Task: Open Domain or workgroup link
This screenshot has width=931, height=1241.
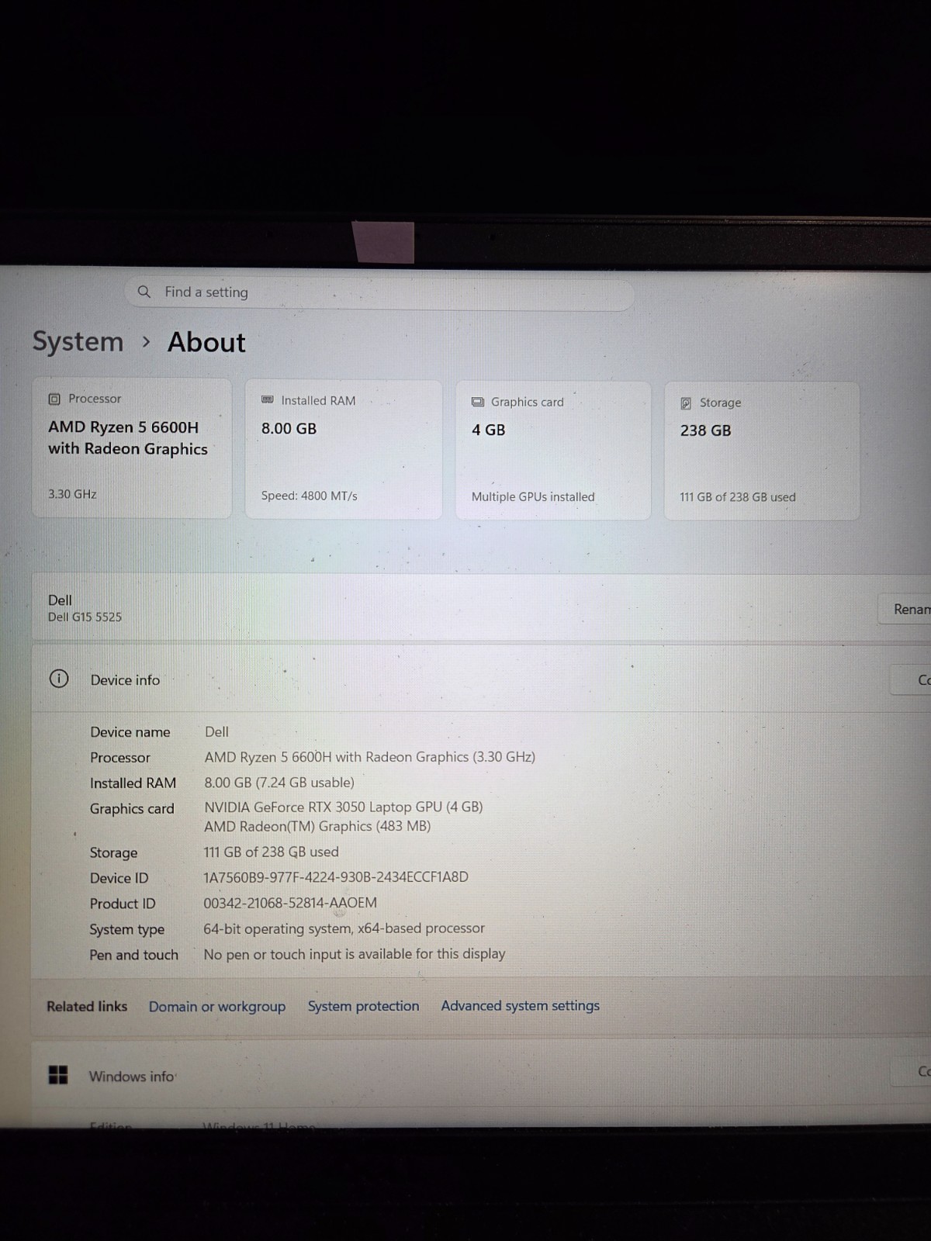Action: coord(217,1006)
